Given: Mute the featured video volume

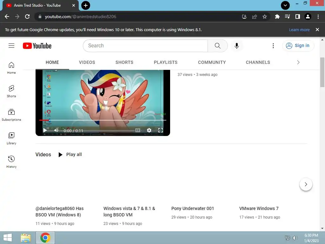Looking at the screenshot, I should click(x=56, y=130).
